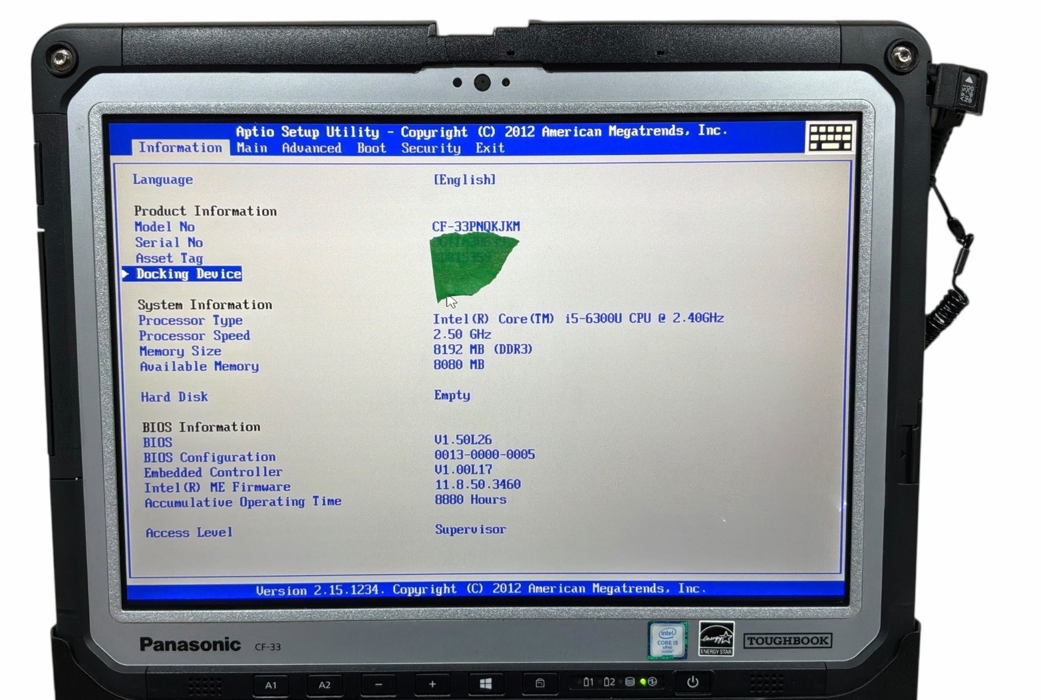
Task: Click the Product Information heading
Action: tap(206, 211)
